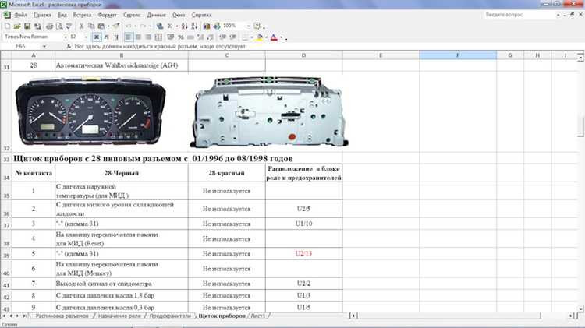The height and width of the screenshot is (328, 585).
Task: Decrease indent in the cell
Action: point(223,37)
